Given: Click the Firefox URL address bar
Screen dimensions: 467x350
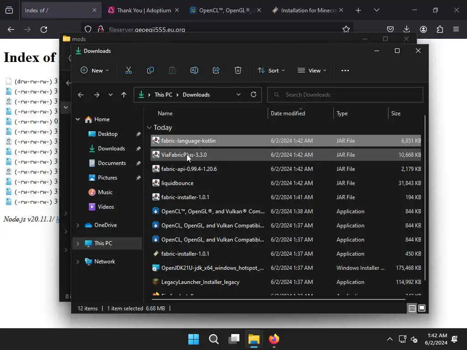Looking at the screenshot, I should tap(218, 30).
